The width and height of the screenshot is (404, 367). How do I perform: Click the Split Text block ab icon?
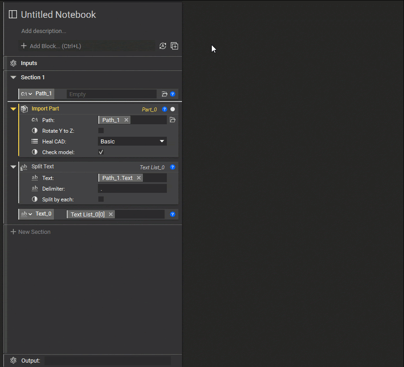pos(24,167)
